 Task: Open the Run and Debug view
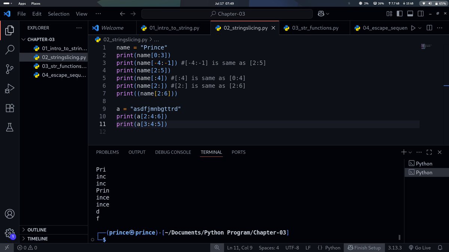10,88
